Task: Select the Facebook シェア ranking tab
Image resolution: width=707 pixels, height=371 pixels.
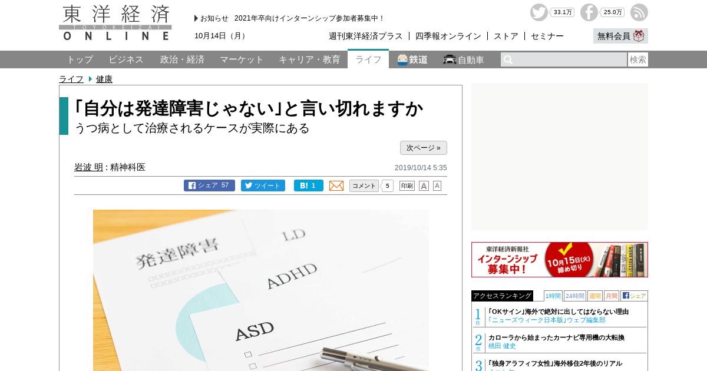Action: (634, 296)
